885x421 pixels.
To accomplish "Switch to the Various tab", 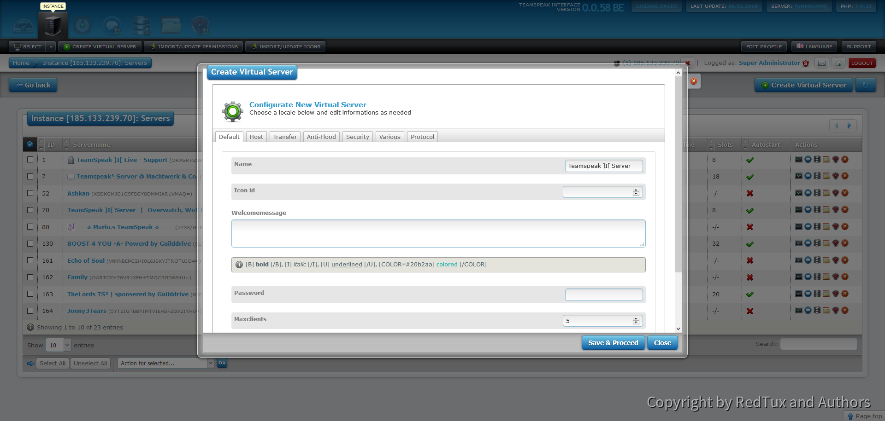I will (x=390, y=137).
